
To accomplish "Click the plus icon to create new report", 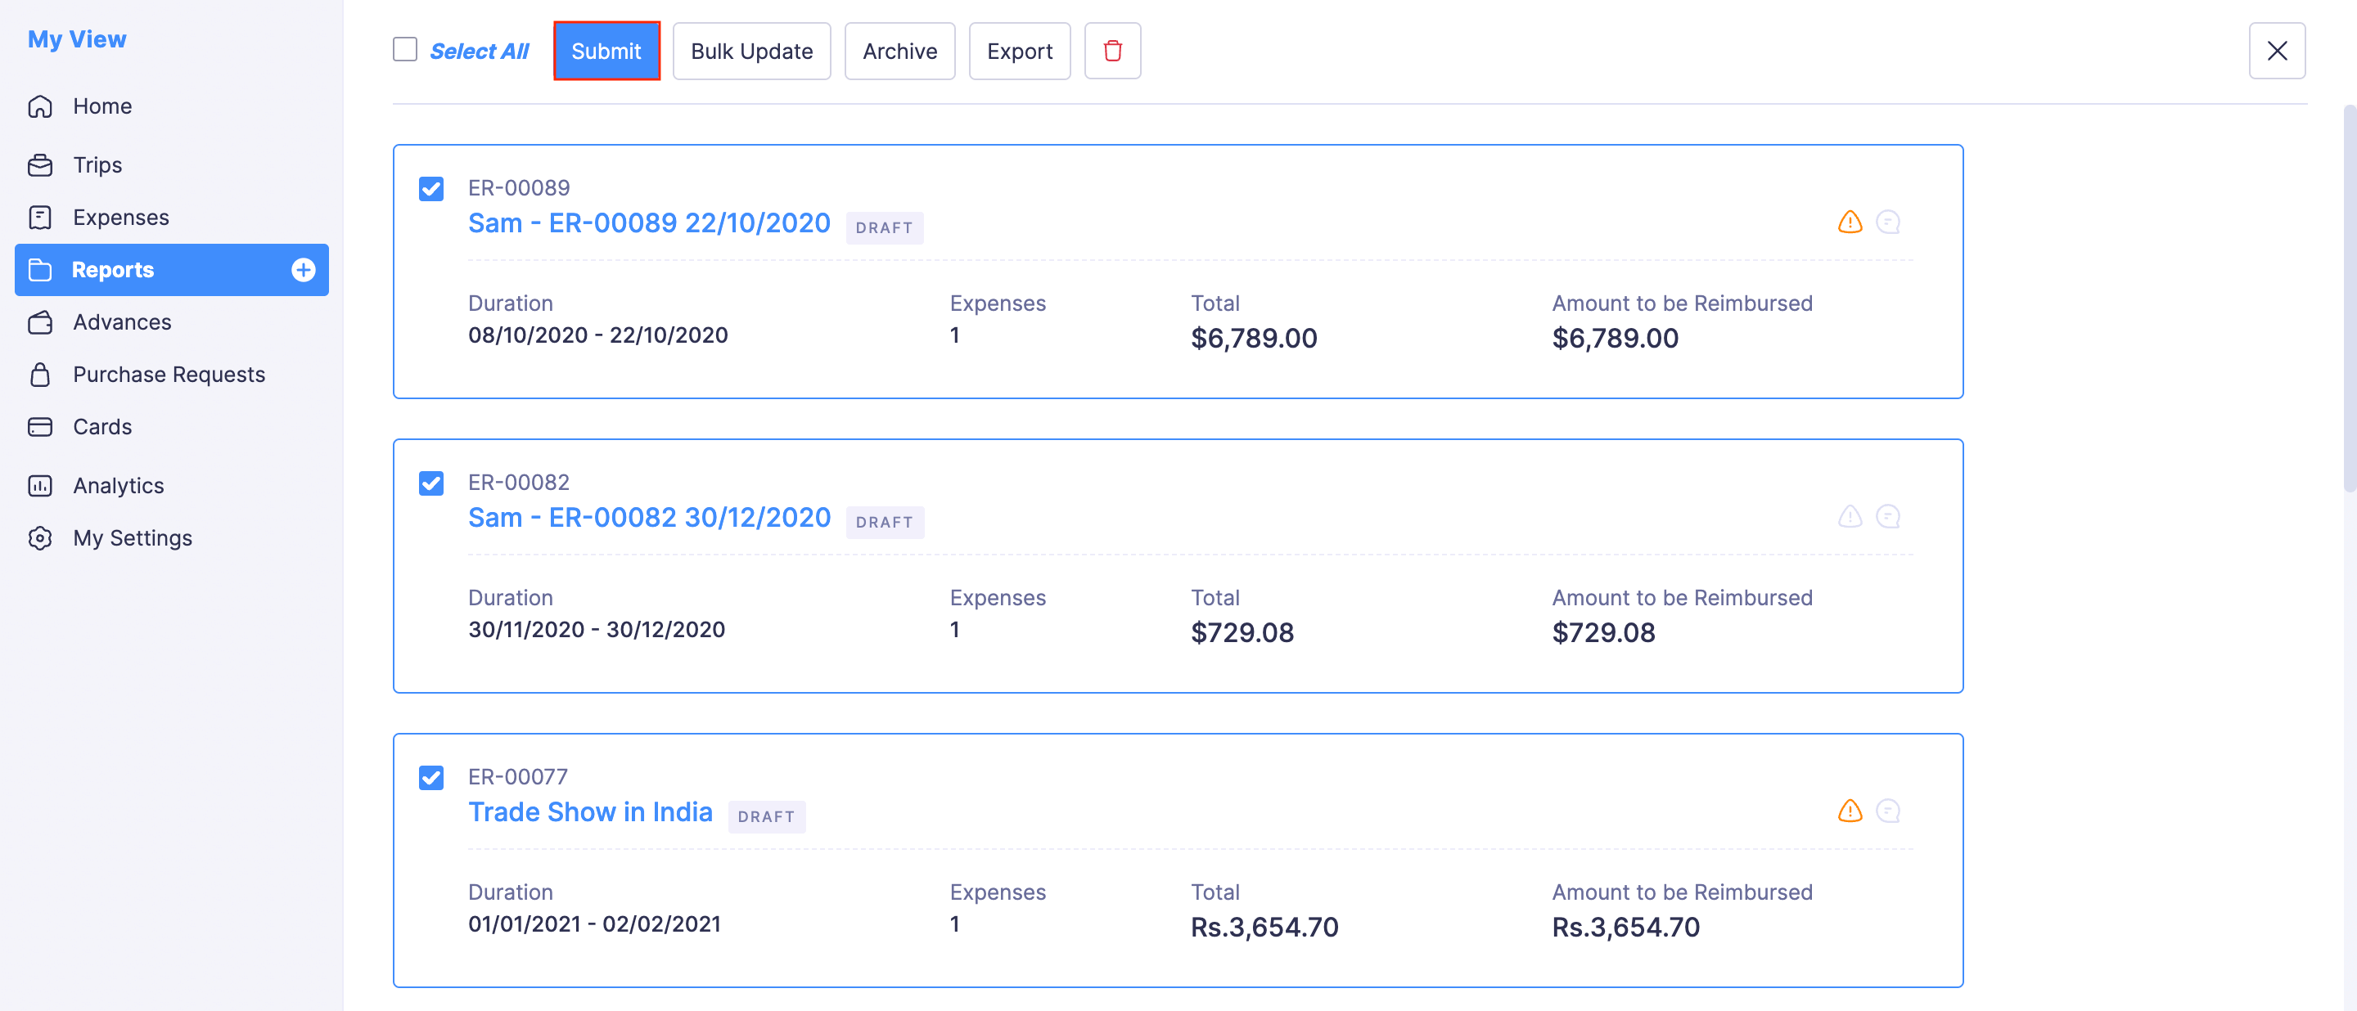I will pos(302,270).
